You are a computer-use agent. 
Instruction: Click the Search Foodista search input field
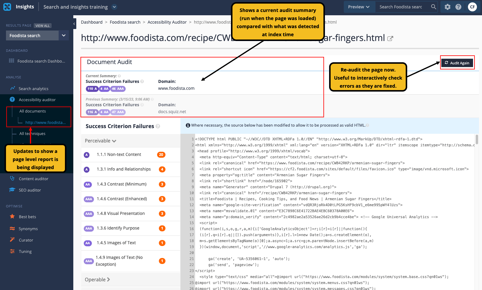tap(402, 7)
